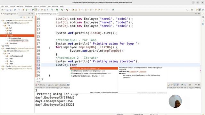Expand JRE System Library under core-java

pos(4,23)
